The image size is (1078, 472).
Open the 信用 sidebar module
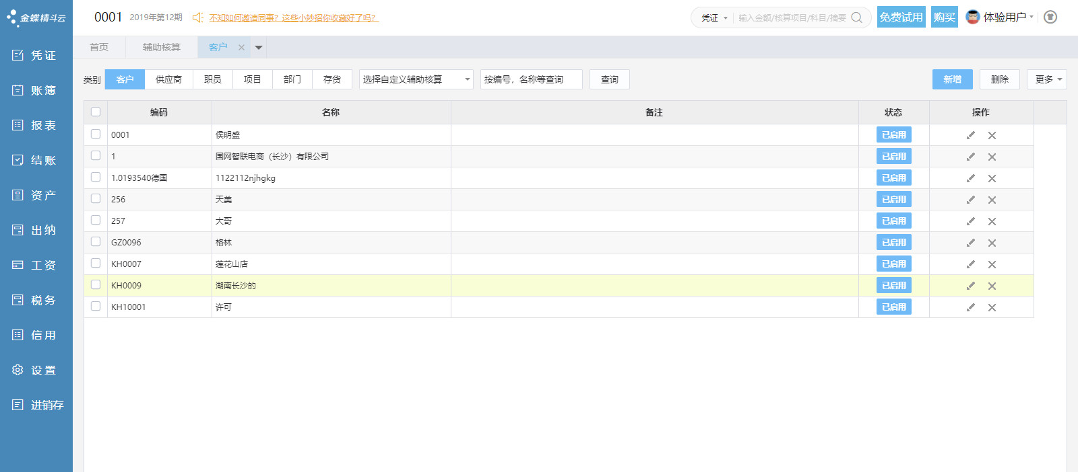36,335
